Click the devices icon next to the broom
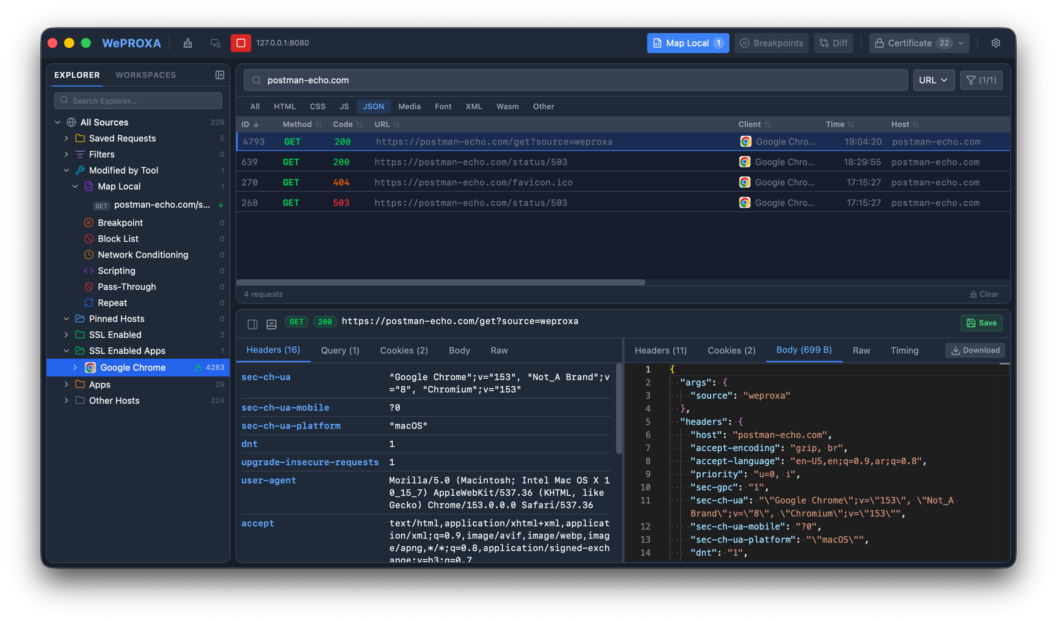The width and height of the screenshot is (1057, 622). pyautogui.click(x=215, y=43)
